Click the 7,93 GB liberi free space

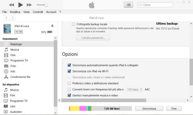pyautogui.click(x=112, y=108)
